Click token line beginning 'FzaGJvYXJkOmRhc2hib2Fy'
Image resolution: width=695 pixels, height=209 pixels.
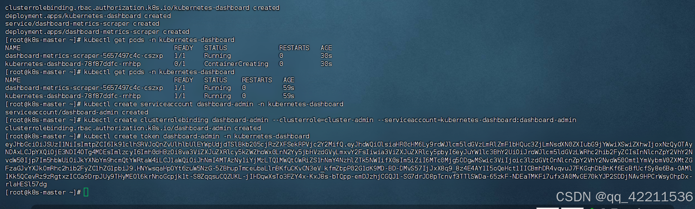pyautogui.click(x=348, y=168)
